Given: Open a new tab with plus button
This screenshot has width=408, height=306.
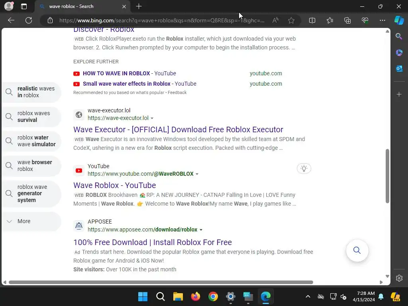Looking at the screenshot, I should point(139,6).
